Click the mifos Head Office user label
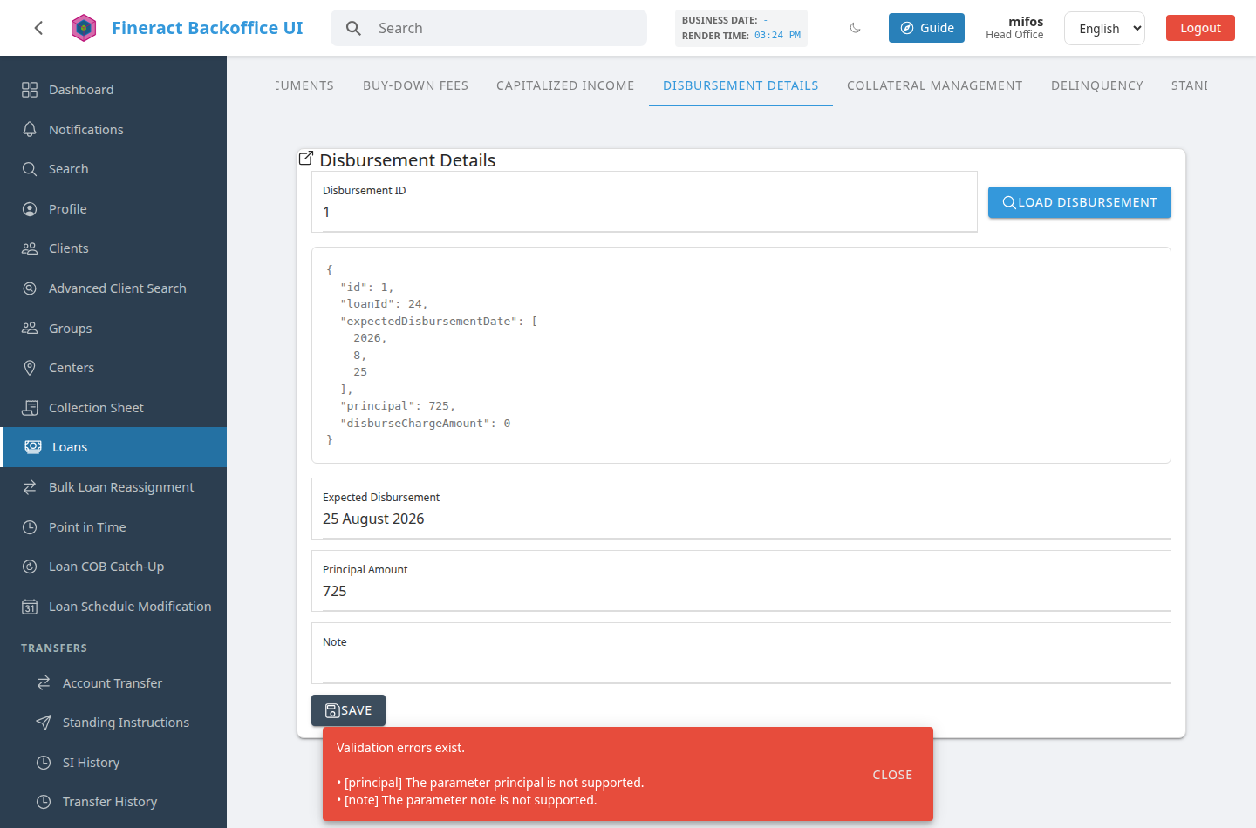 (x=1014, y=28)
